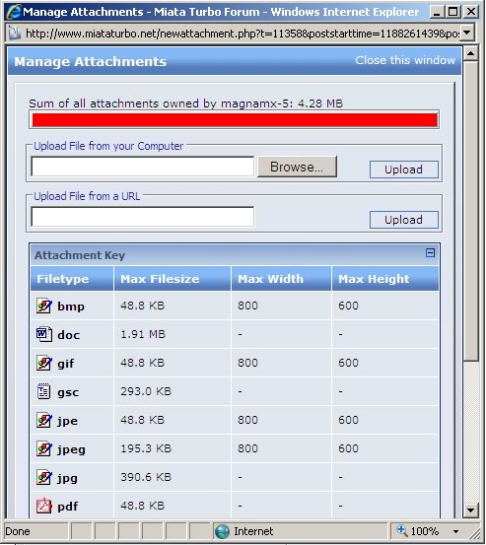This screenshot has width=486, height=545.
Task: Click the vertical scrollbar up arrow
Action: (470, 54)
